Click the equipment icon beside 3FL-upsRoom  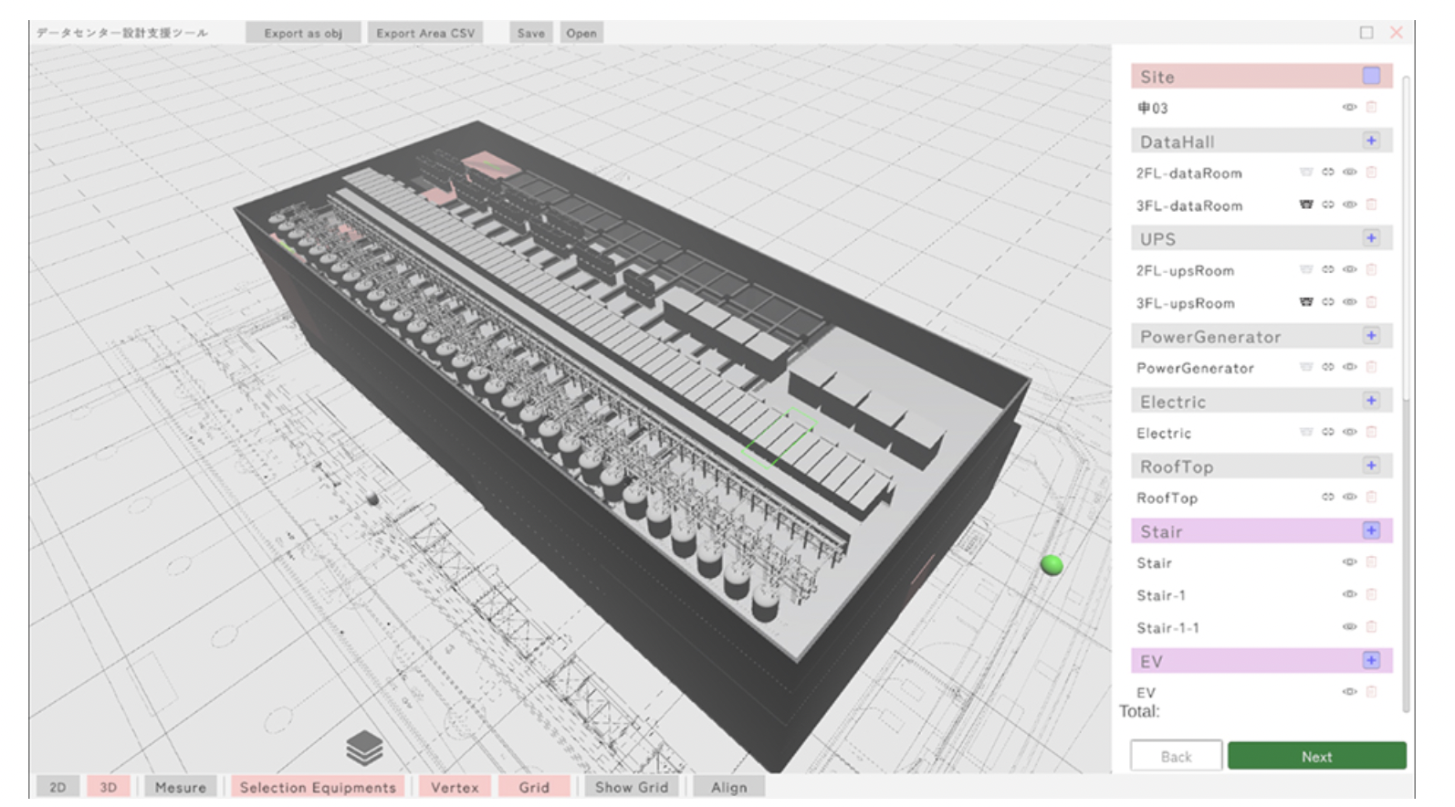1306,302
